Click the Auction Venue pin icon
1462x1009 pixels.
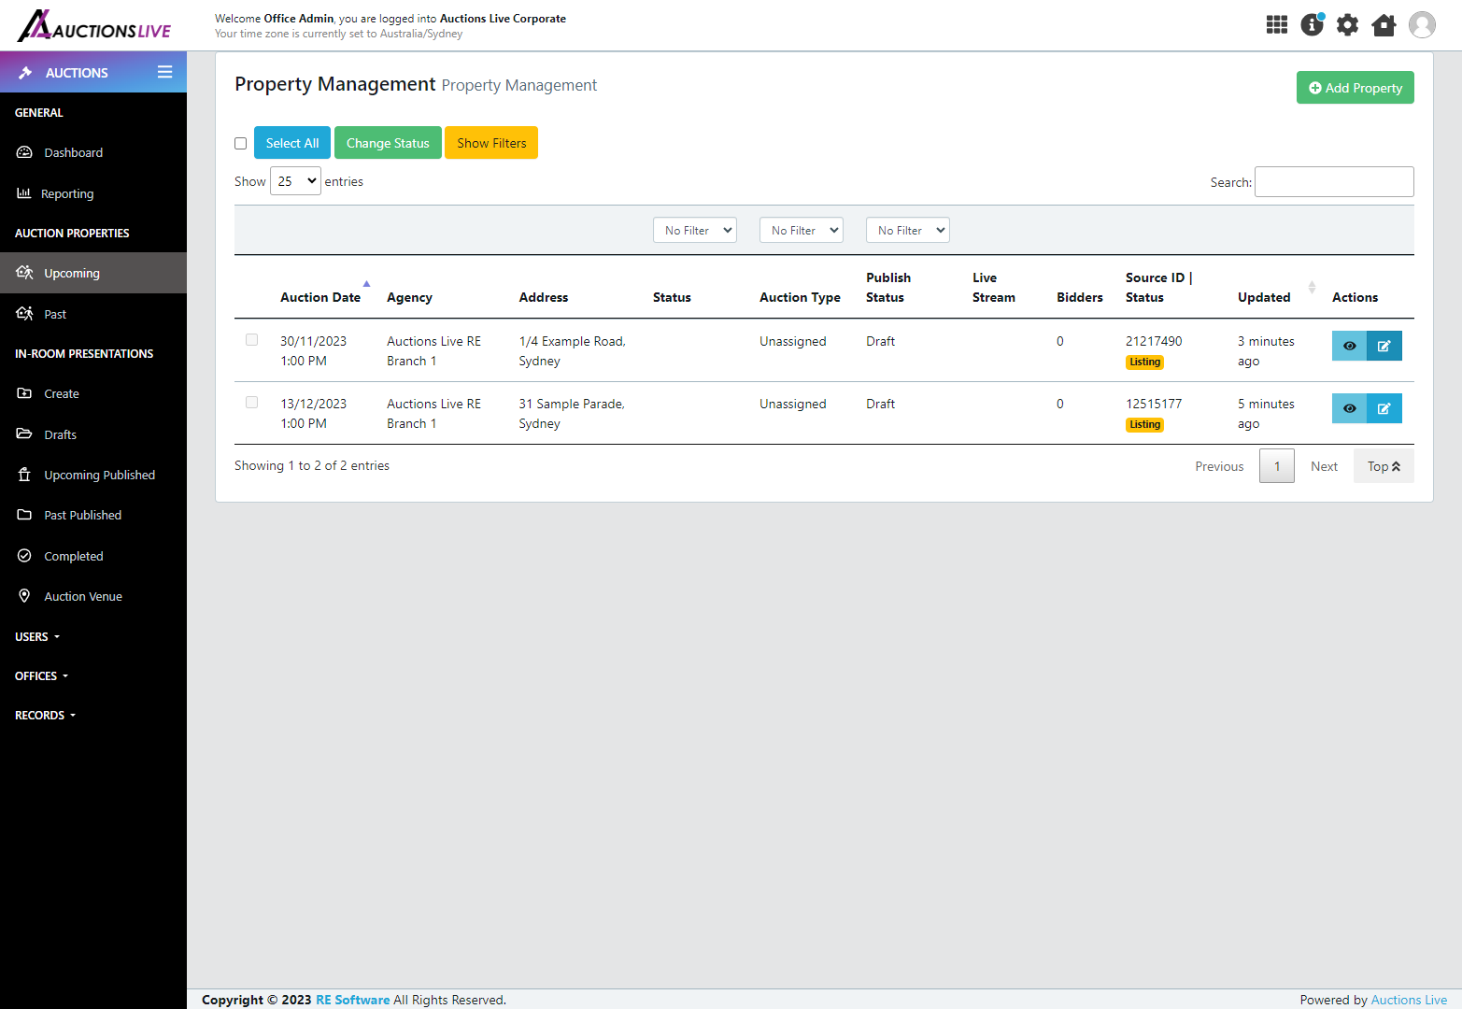pyautogui.click(x=24, y=596)
